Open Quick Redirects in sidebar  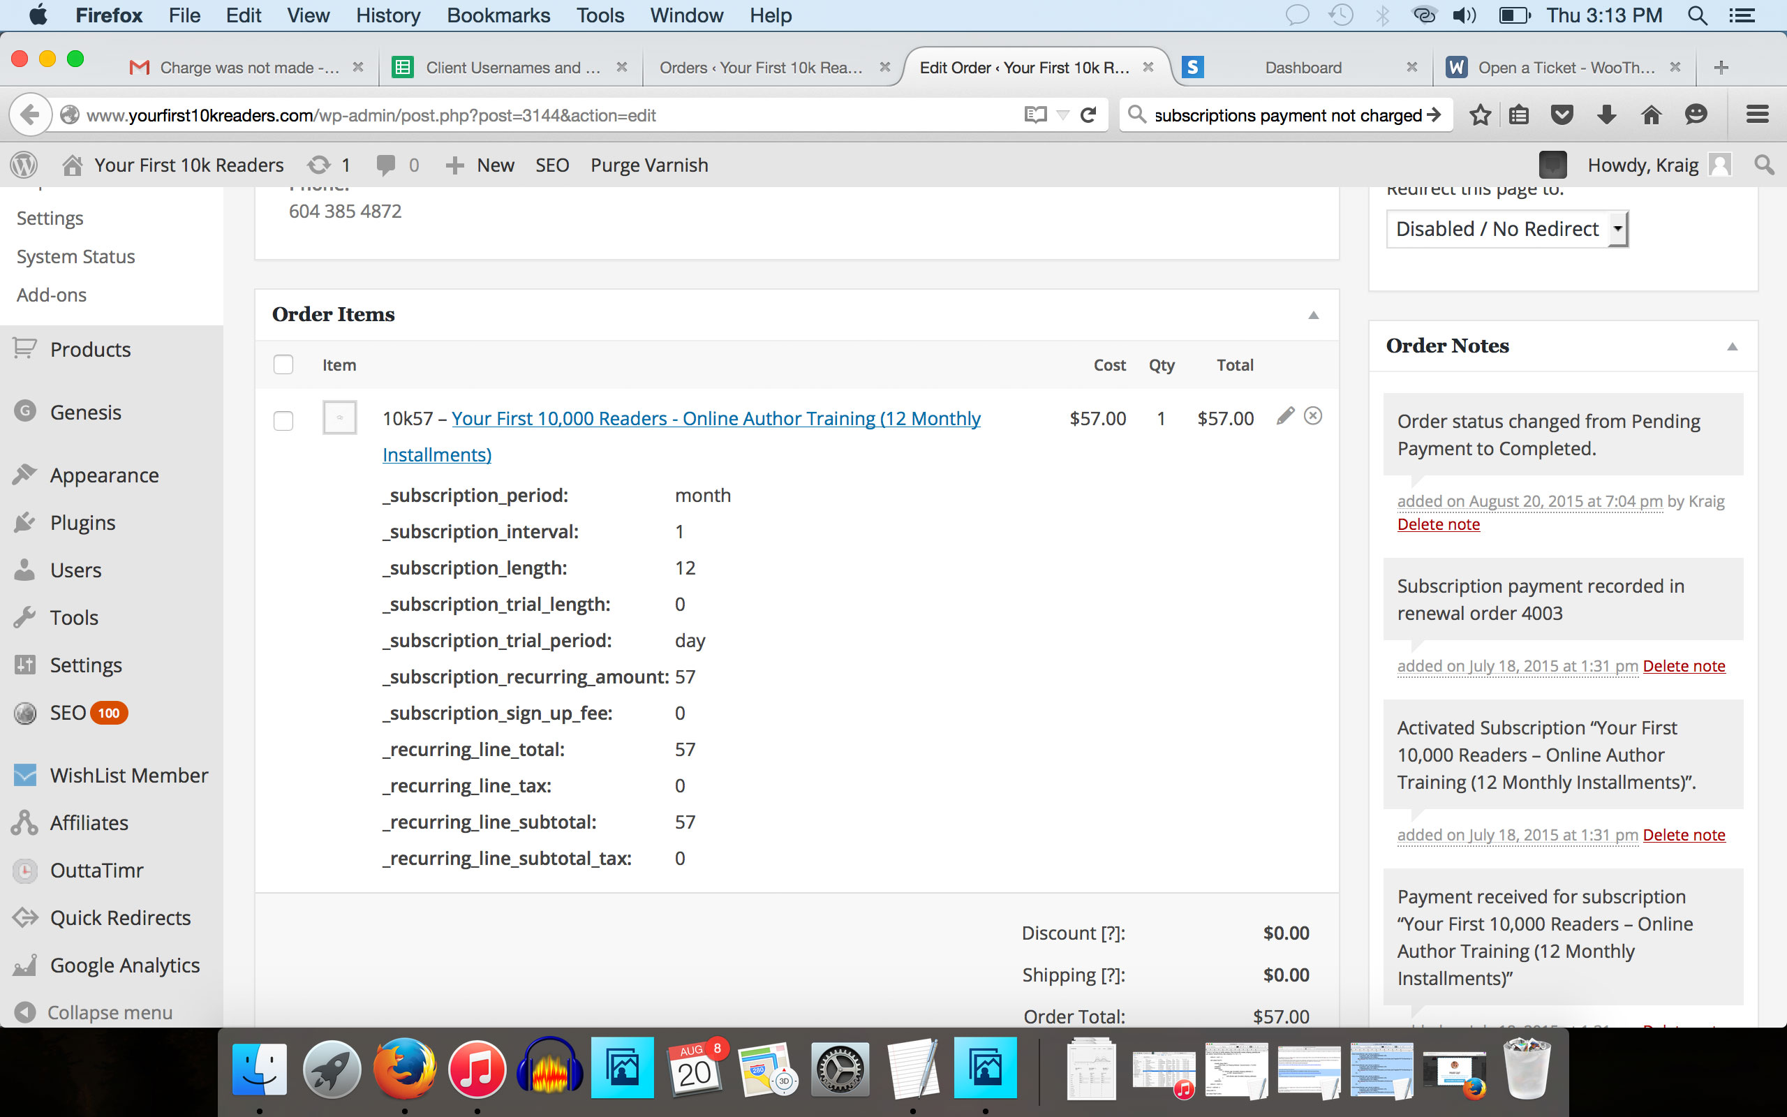click(x=119, y=917)
